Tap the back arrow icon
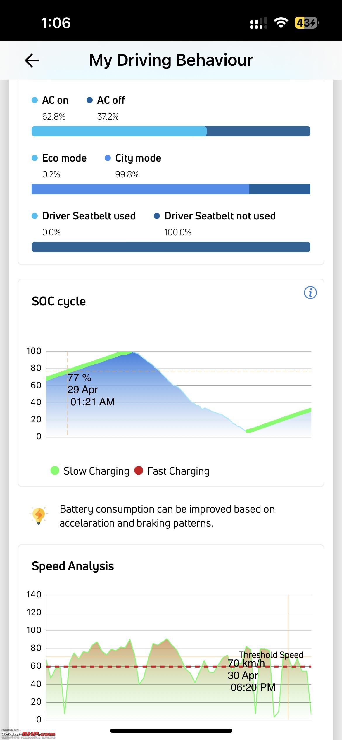 (32, 60)
